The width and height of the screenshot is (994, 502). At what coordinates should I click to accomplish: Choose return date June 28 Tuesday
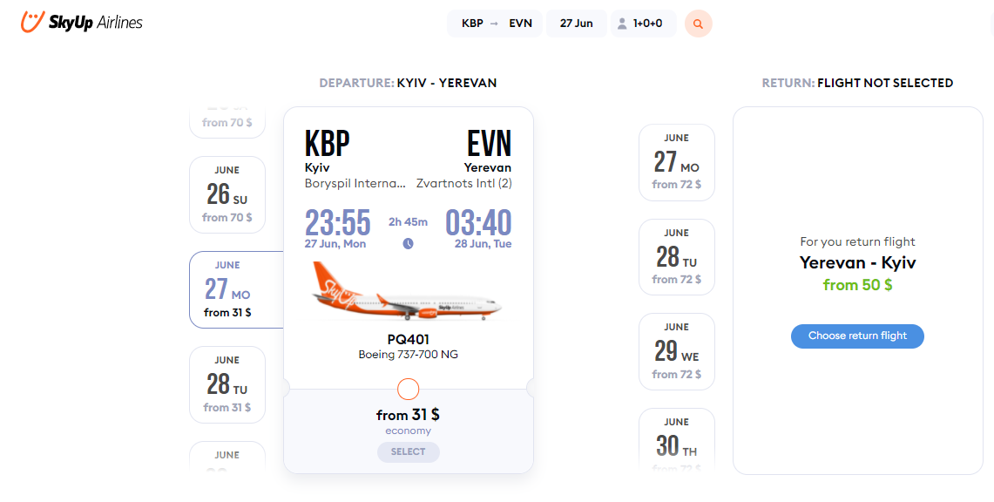[x=676, y=257]
